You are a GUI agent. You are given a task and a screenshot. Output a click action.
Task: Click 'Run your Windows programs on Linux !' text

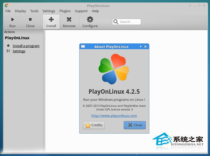point(114,100)
